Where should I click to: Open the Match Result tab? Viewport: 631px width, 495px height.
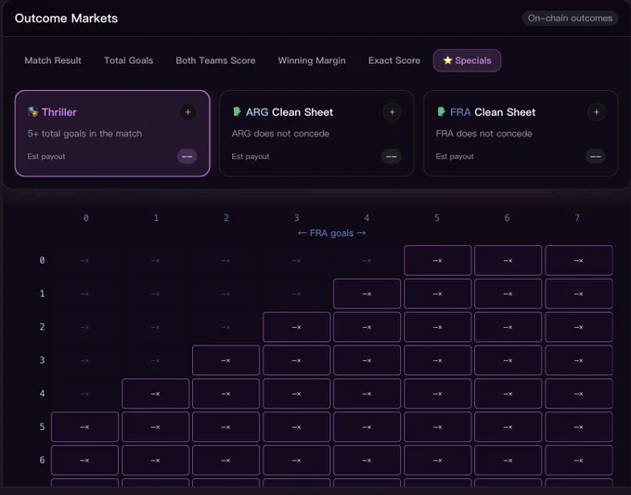(x=53, y=60)
